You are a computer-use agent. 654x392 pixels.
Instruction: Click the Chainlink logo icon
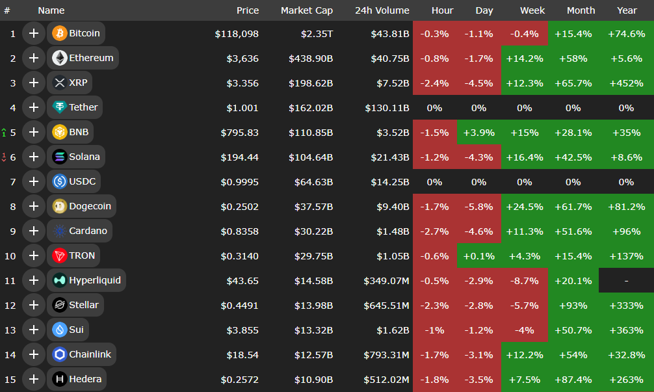(59, 354)
